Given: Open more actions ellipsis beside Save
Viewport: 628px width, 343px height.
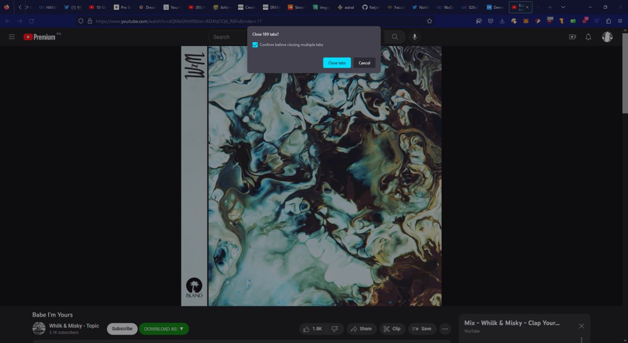Looking at the screenshot, I should (x=445, y=329).
